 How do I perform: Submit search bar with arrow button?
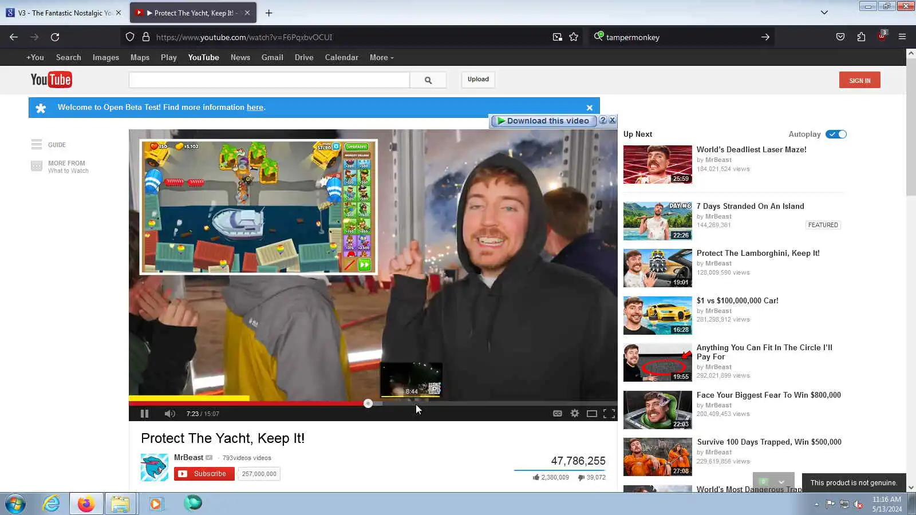coord(765,37)
